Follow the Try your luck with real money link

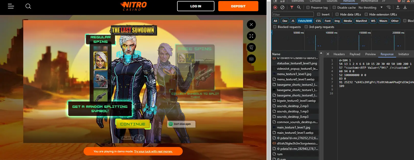(153, 151)
